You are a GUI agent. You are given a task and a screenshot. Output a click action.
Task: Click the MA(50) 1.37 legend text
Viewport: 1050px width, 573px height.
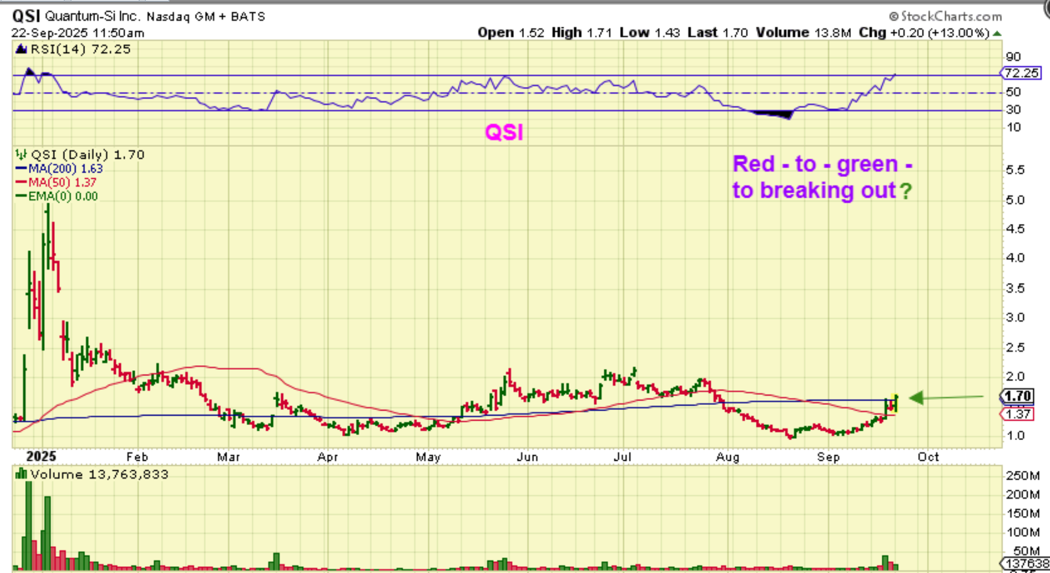62,182
